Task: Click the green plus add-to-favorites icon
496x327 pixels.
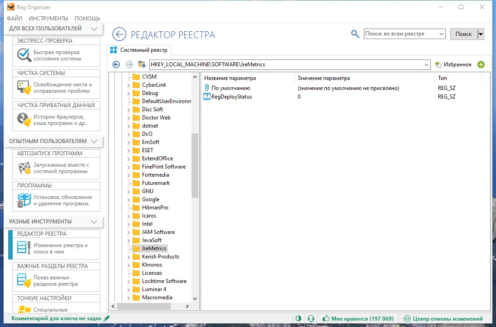Action: pos(481,64)
